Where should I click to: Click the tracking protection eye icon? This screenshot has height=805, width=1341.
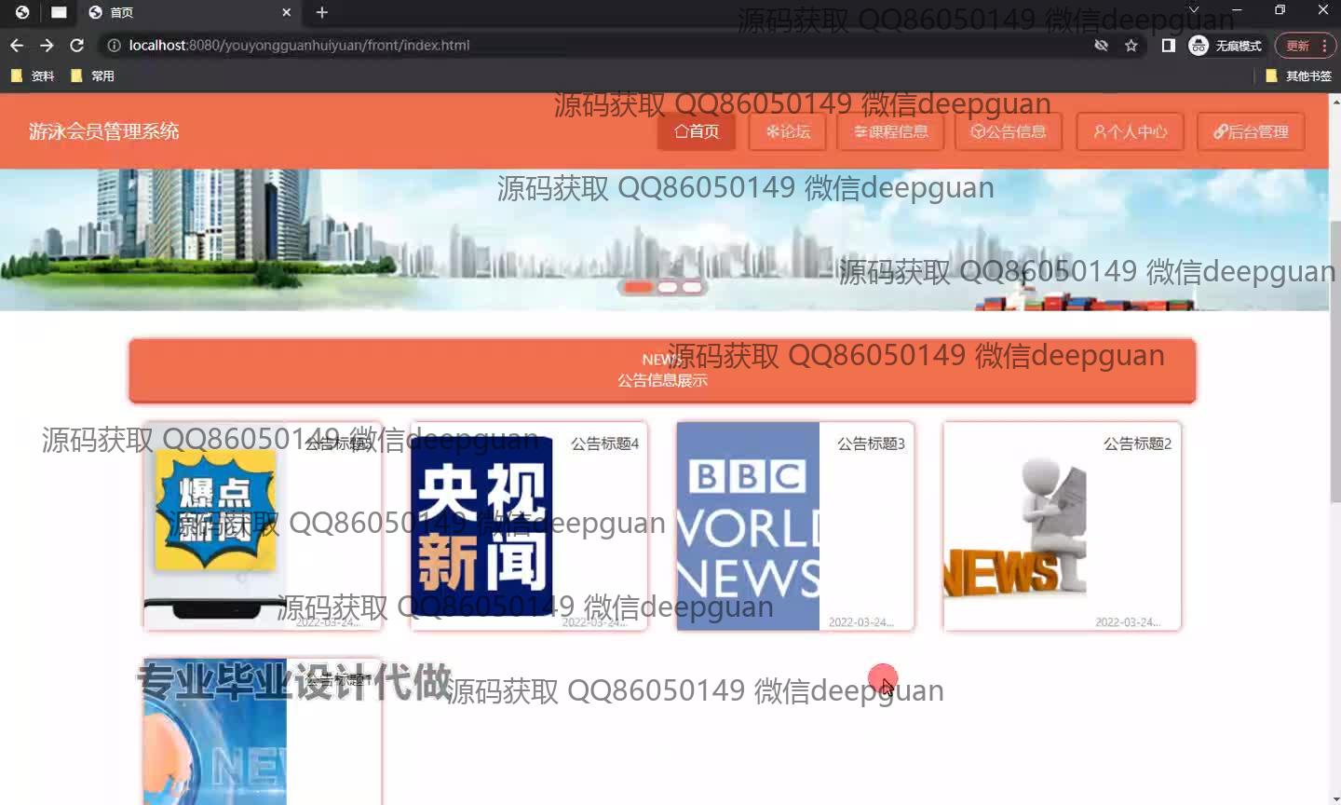1101,45
